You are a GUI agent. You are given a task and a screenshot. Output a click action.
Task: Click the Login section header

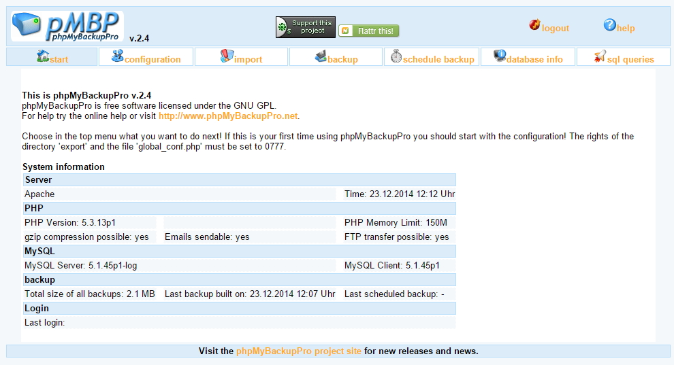click(240, 309)
